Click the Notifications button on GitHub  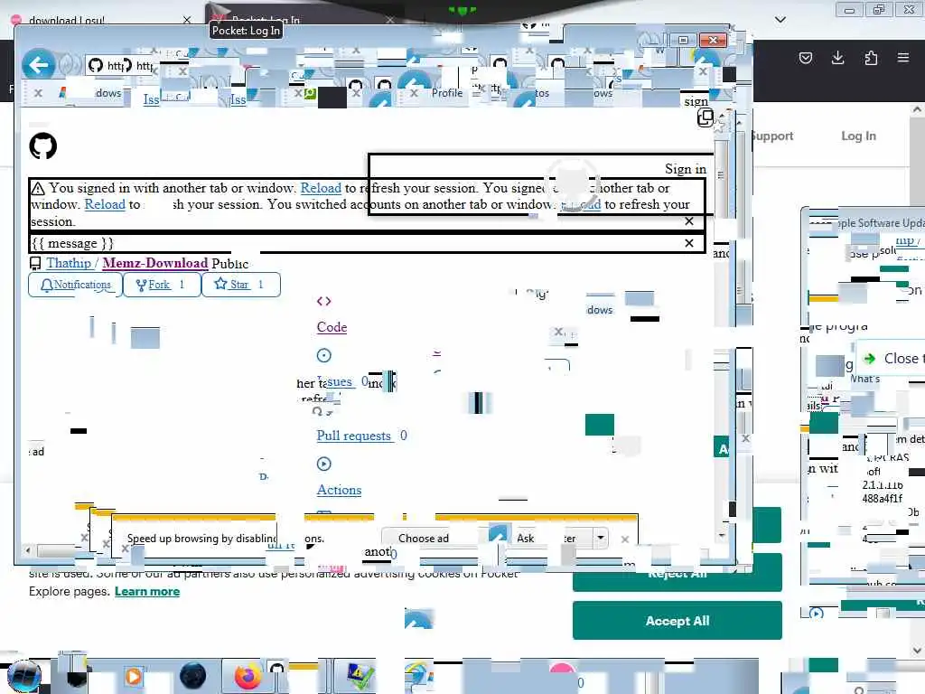pos(76,285)
